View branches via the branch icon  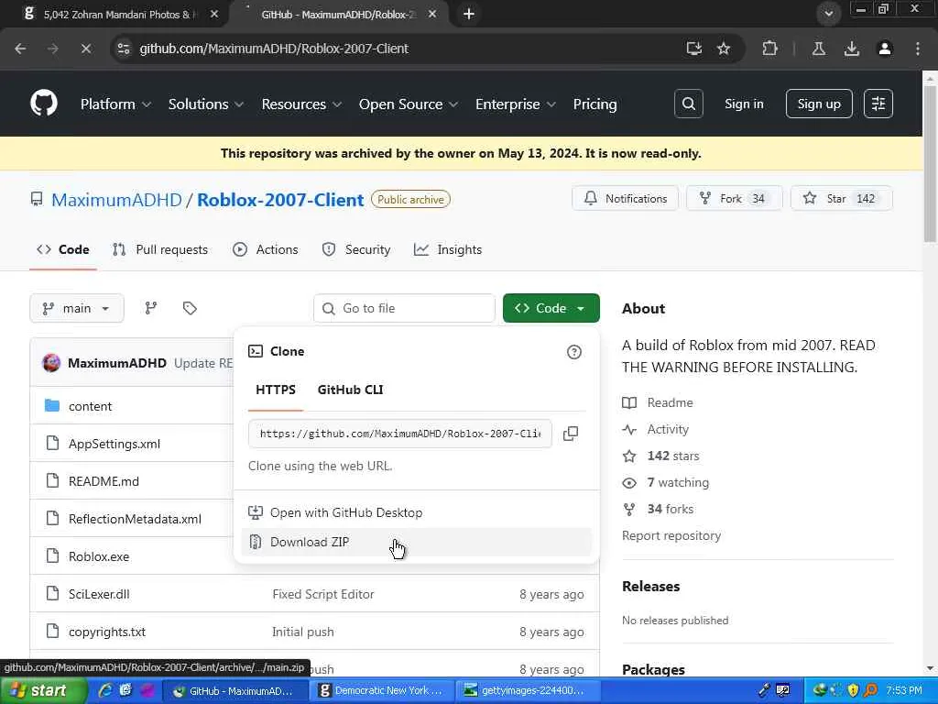click(151, 308)
